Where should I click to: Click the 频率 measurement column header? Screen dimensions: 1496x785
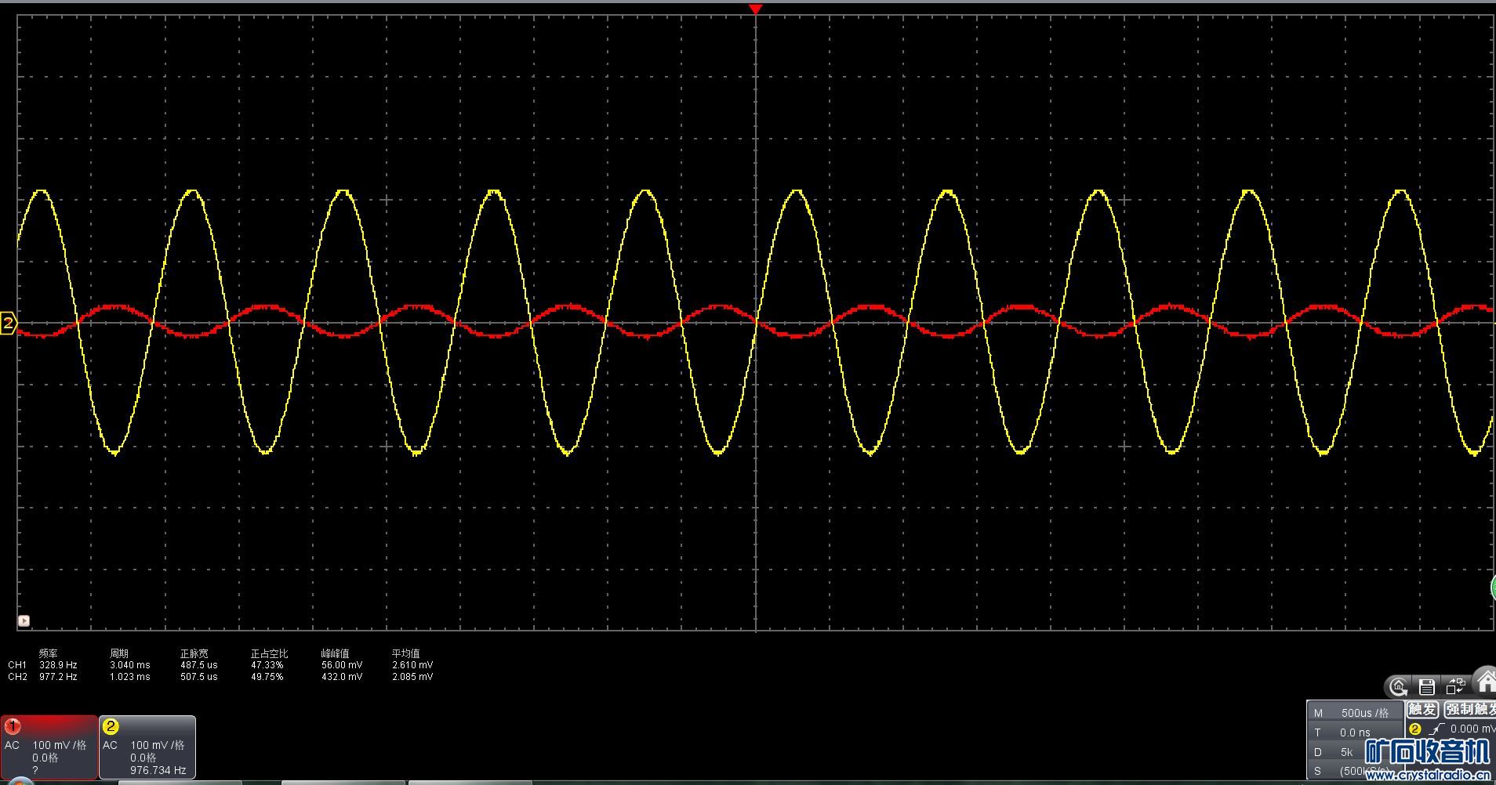coord(48,653)
